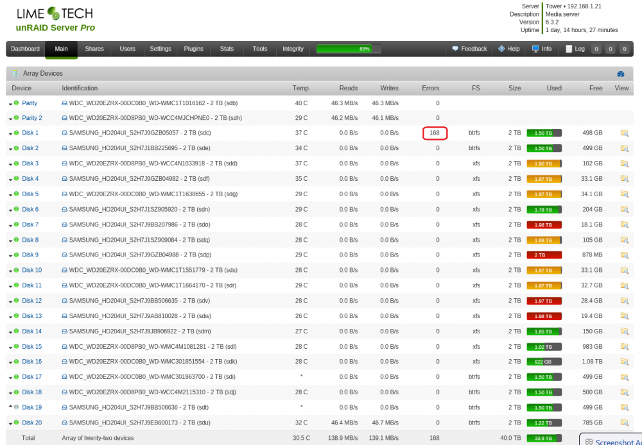Toggle the spin arrow for Disk 8
The height and width of the screenshot is (445, 642).
point(11,240)
